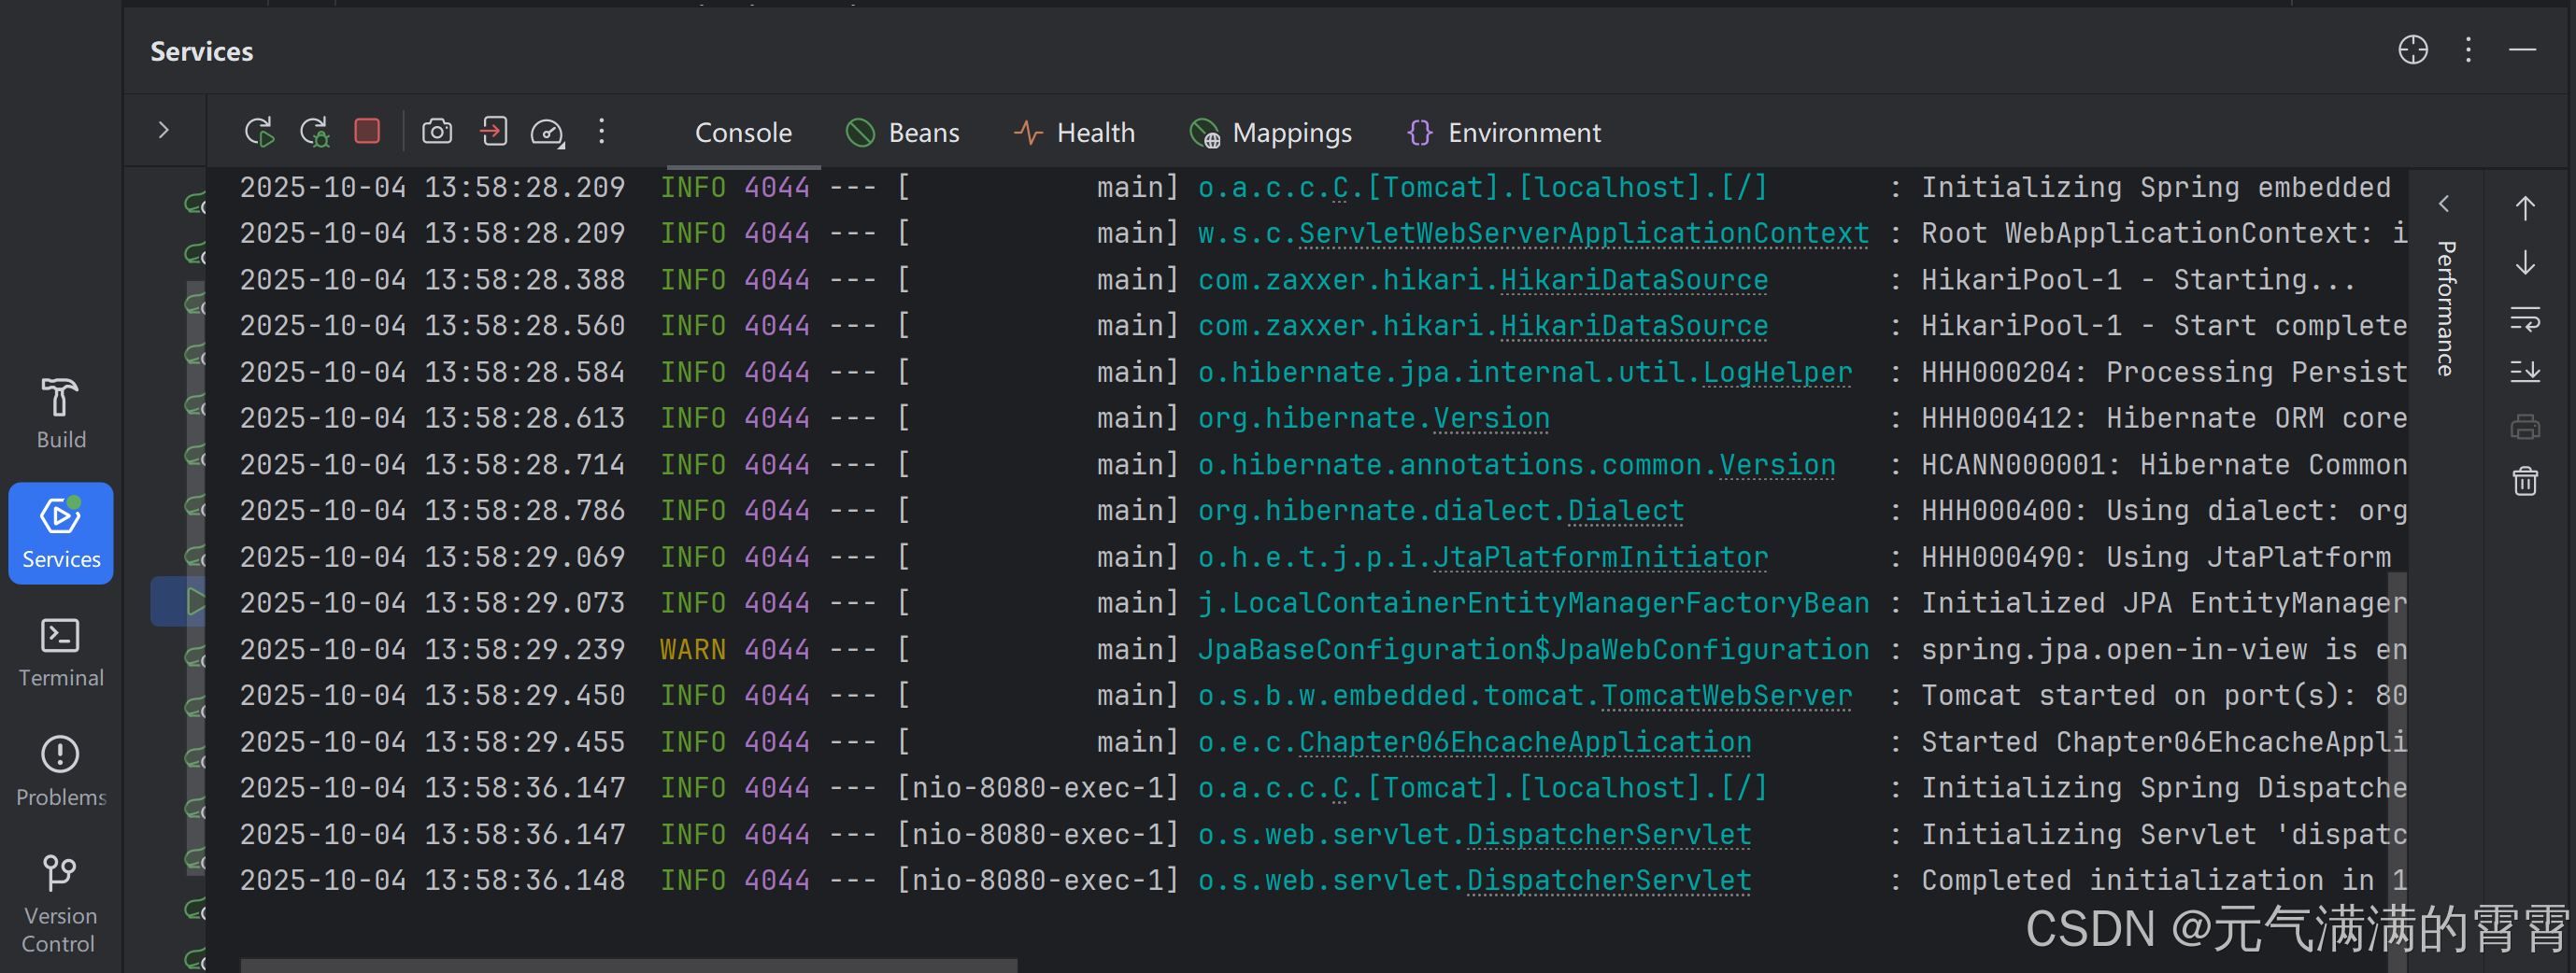The image size is (2576, 973).
Task: Open the first HikariDataSource link at 13:58:28.388
Action: (x=1633, y=280)
